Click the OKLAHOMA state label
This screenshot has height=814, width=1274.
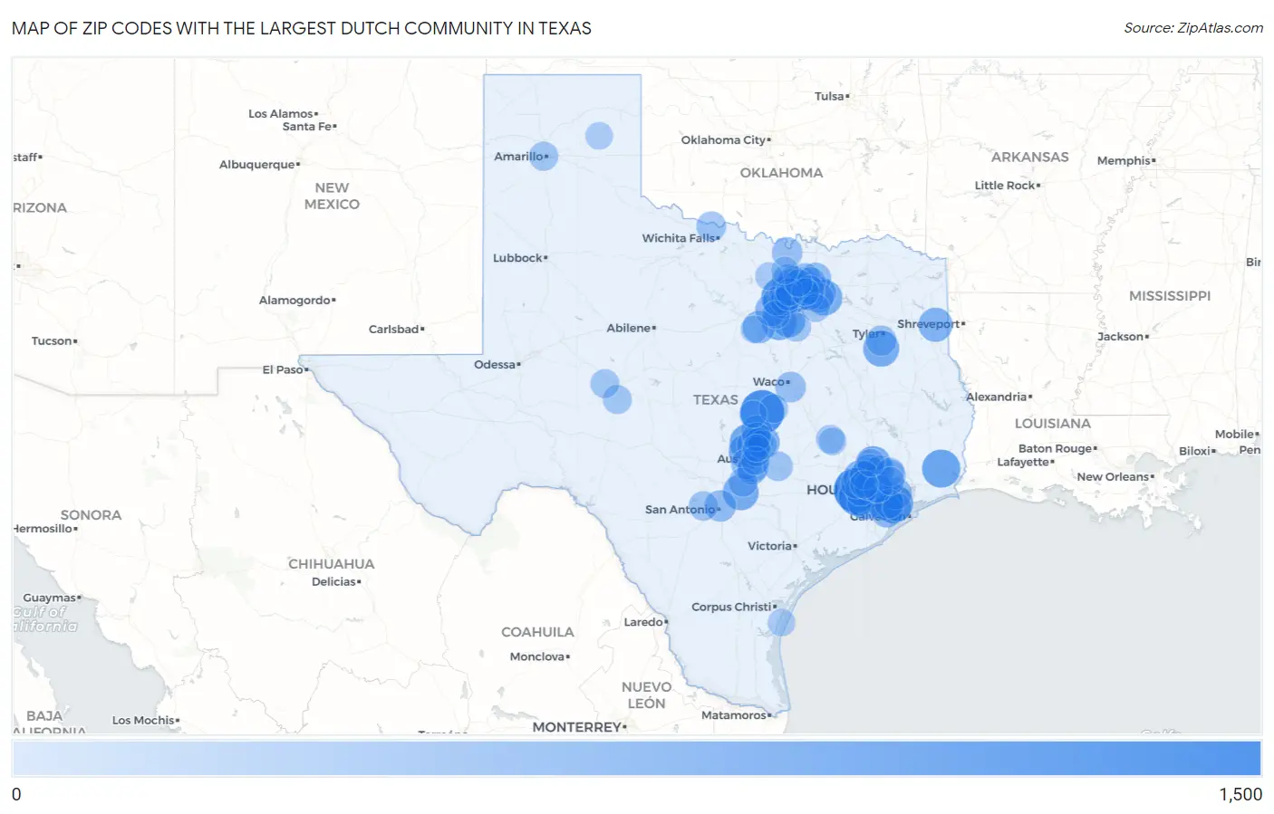(781, 173)
